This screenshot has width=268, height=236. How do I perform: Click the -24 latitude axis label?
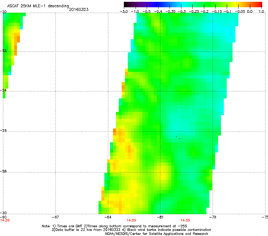coord(4,90)
